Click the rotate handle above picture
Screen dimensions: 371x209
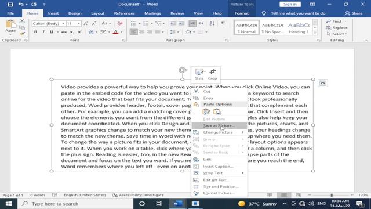coord(183,70)
